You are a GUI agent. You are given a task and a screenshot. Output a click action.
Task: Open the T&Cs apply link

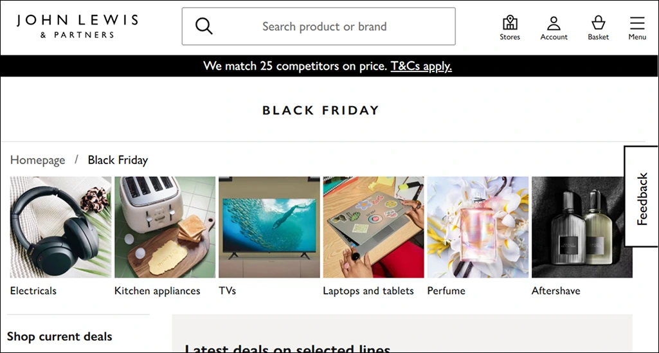point(421,66)
